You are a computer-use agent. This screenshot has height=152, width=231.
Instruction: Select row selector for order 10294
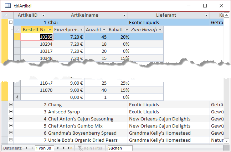tap(17, 44)
